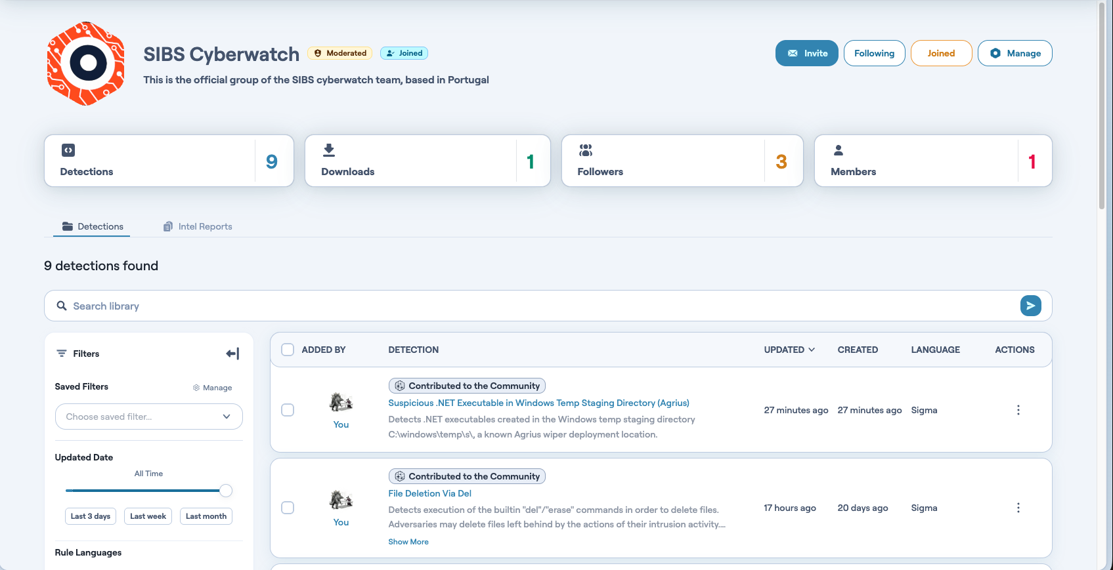The image size is (1113, 570).
Task: Switch to the Intel Reports tab
Action: coord(198,226)
